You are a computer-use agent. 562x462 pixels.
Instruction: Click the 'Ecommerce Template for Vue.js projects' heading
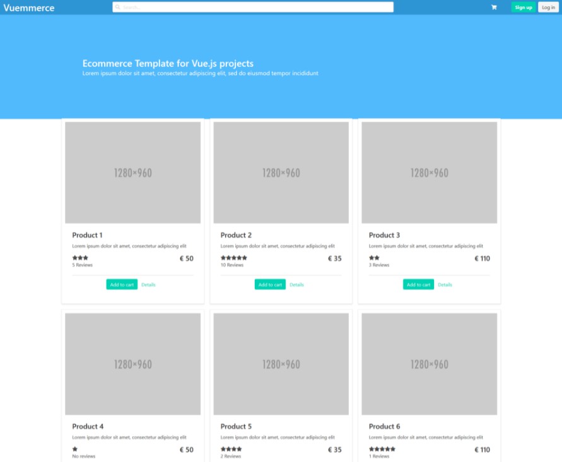click(168, 64)
